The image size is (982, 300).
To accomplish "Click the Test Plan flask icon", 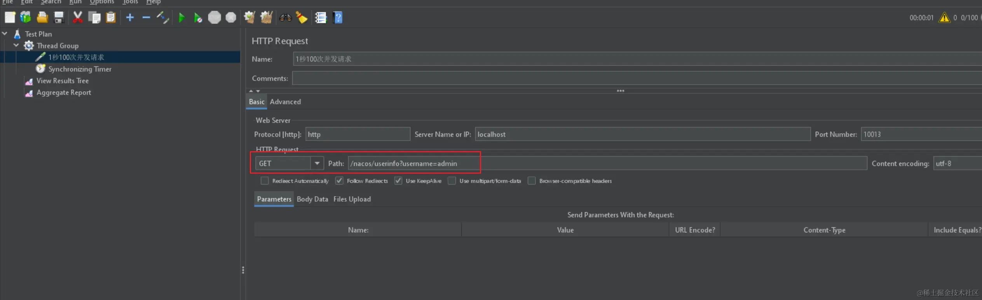I will coord(17,34).
